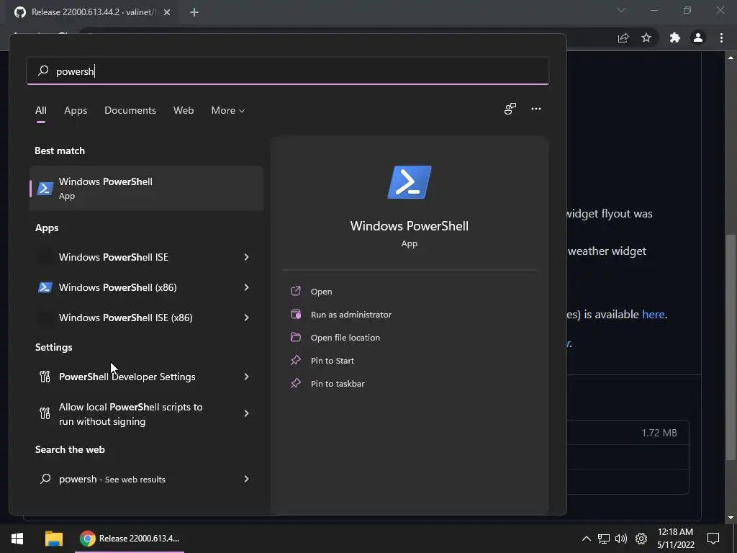Click scrollbar down arrow on page
737x553 pixels.
point(731,518)
